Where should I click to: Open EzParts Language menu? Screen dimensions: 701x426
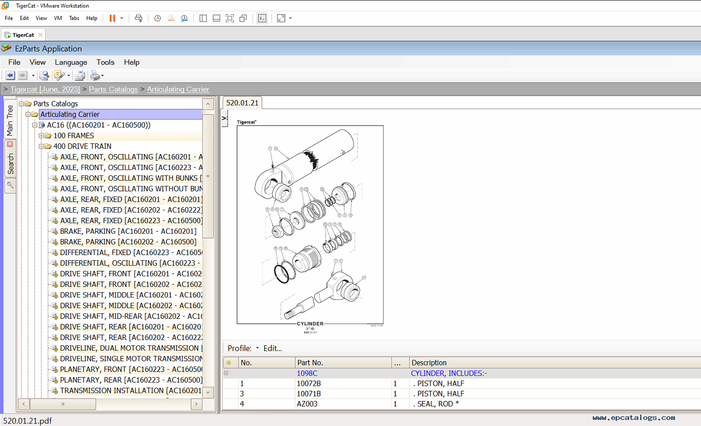[71, 62]
